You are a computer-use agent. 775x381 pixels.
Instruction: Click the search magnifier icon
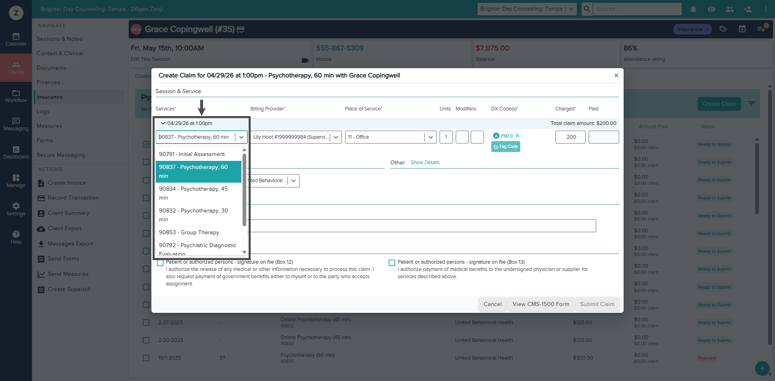[x=587, y=9]
